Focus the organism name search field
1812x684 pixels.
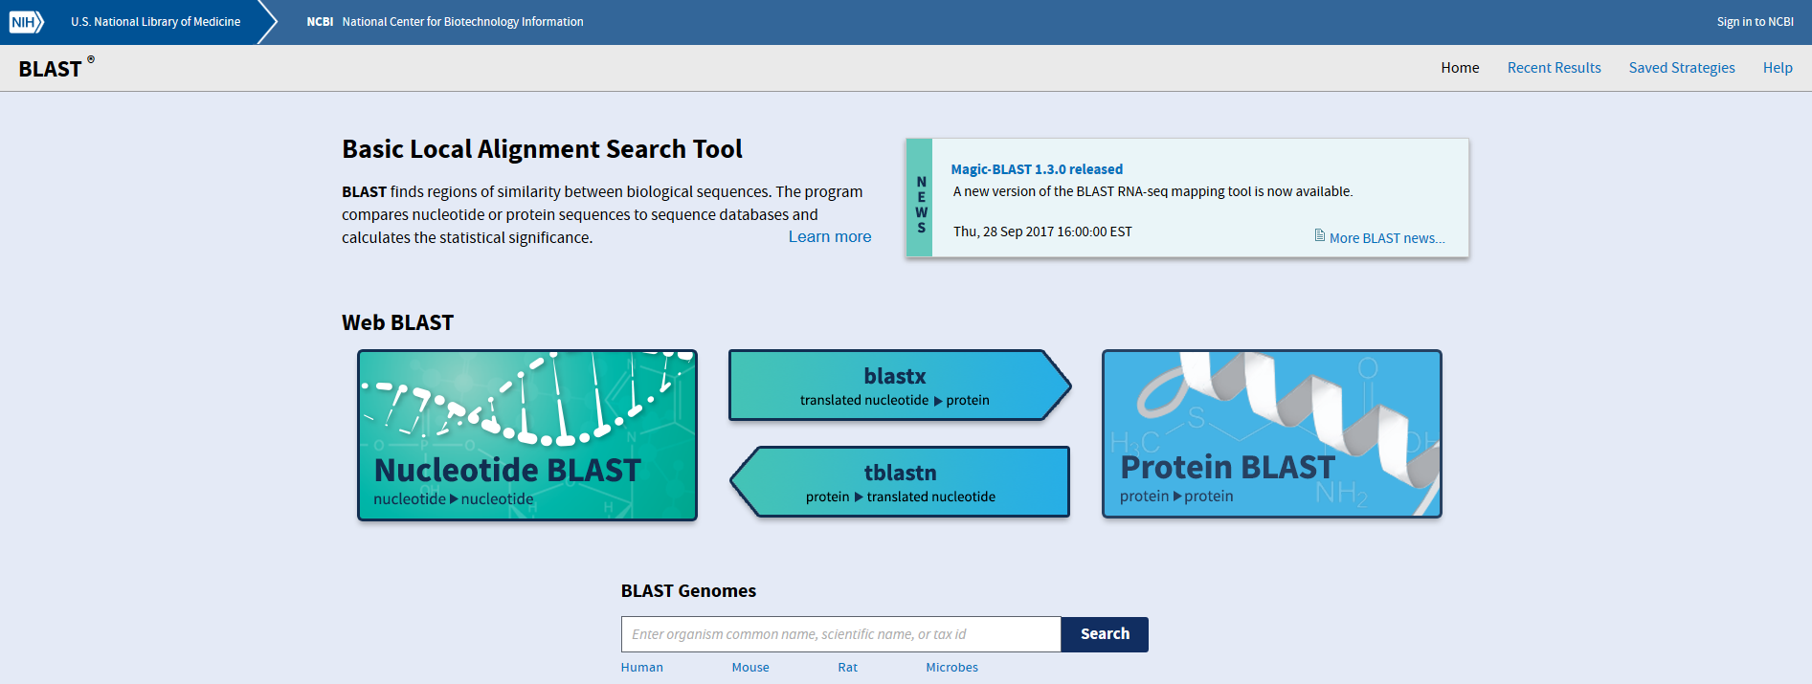pos(840,634)
